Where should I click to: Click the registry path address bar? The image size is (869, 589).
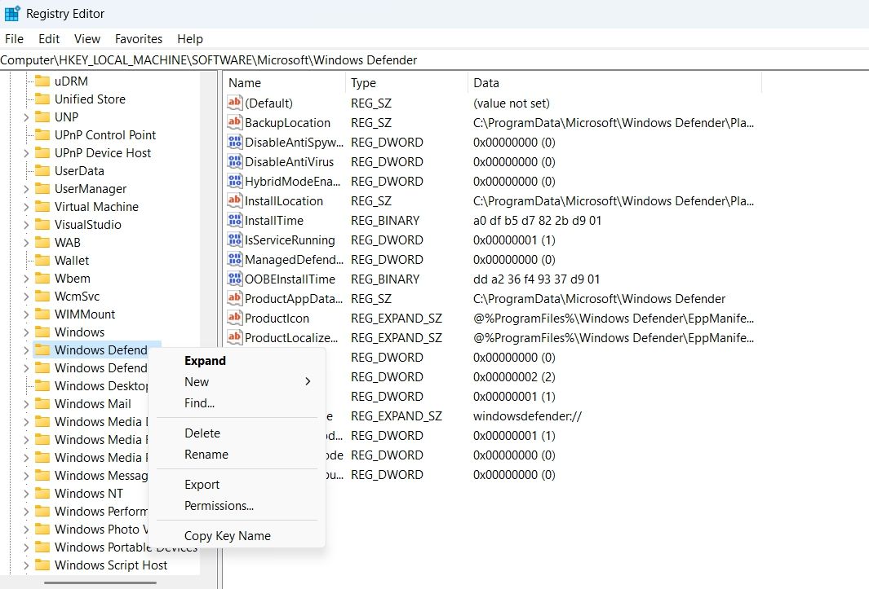coord(434,59)
